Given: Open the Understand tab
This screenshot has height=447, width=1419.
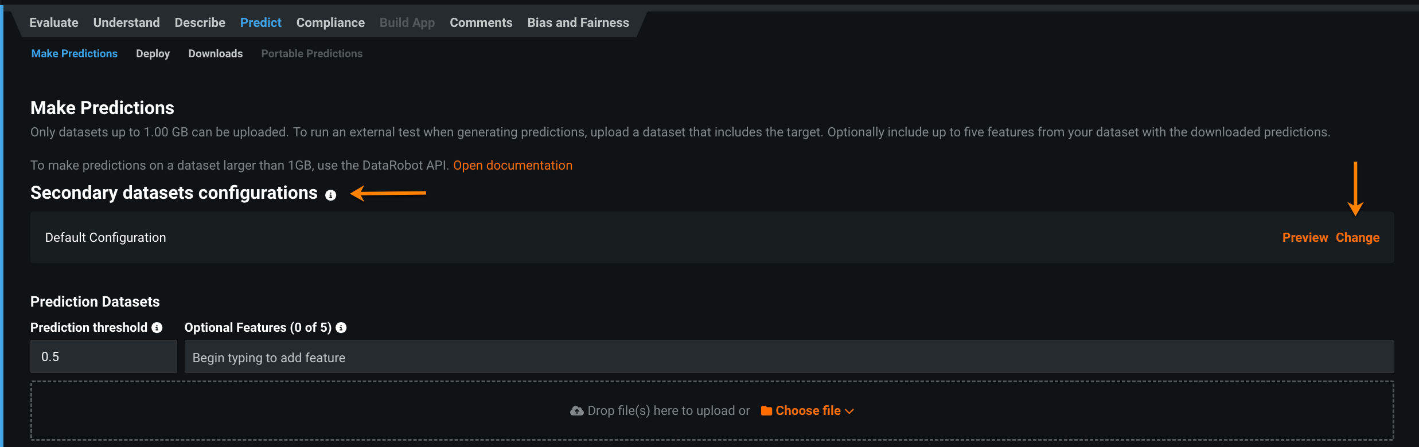Looking at the screenshot, I should coord(126,23).
